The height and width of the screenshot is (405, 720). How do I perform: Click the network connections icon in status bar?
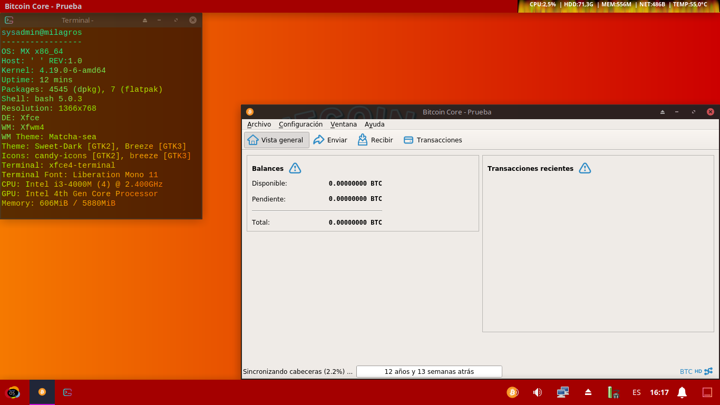pos(708,371)
